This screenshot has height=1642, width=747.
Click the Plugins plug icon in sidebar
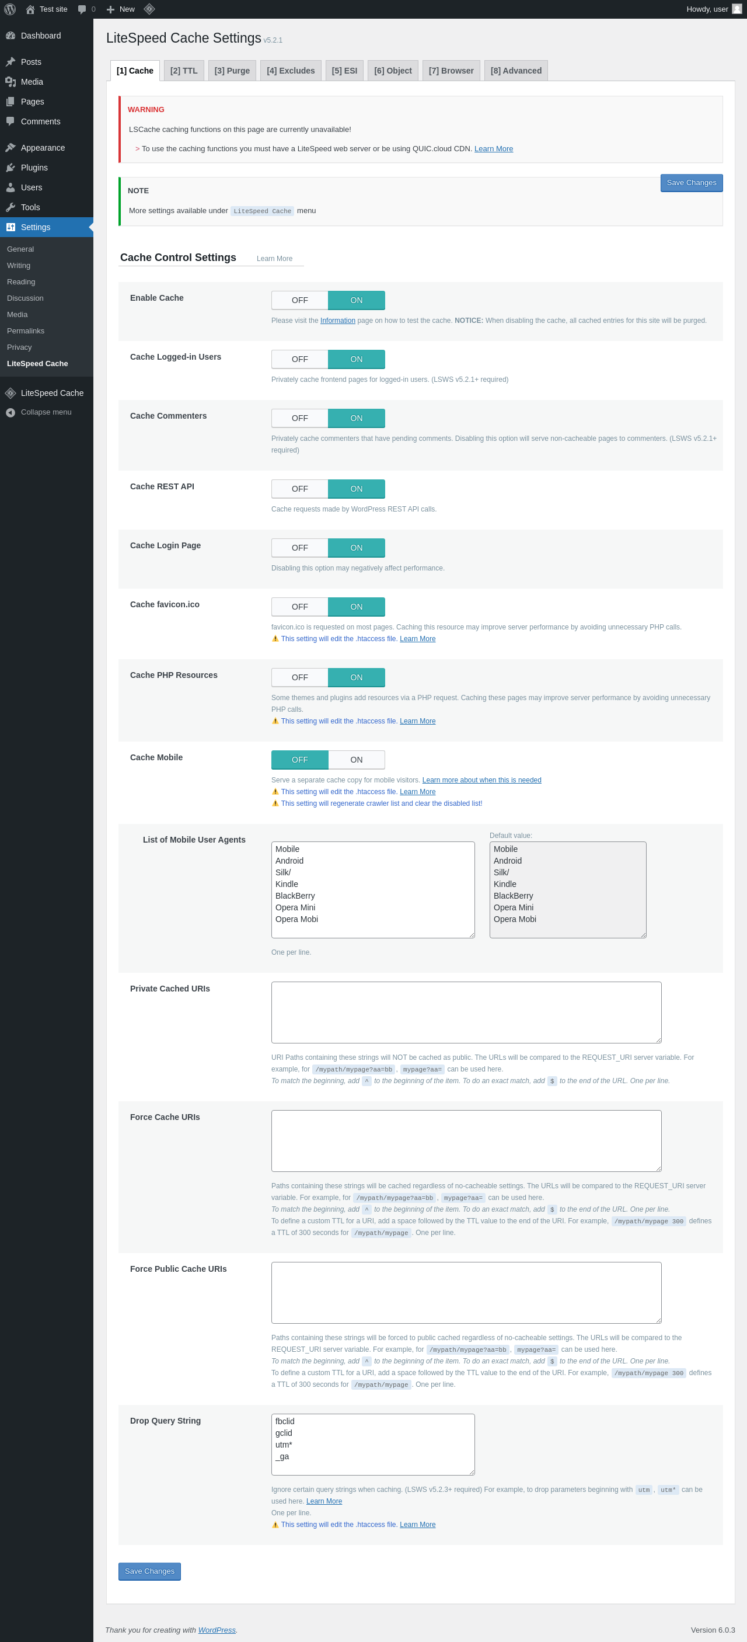pos(10,168)
